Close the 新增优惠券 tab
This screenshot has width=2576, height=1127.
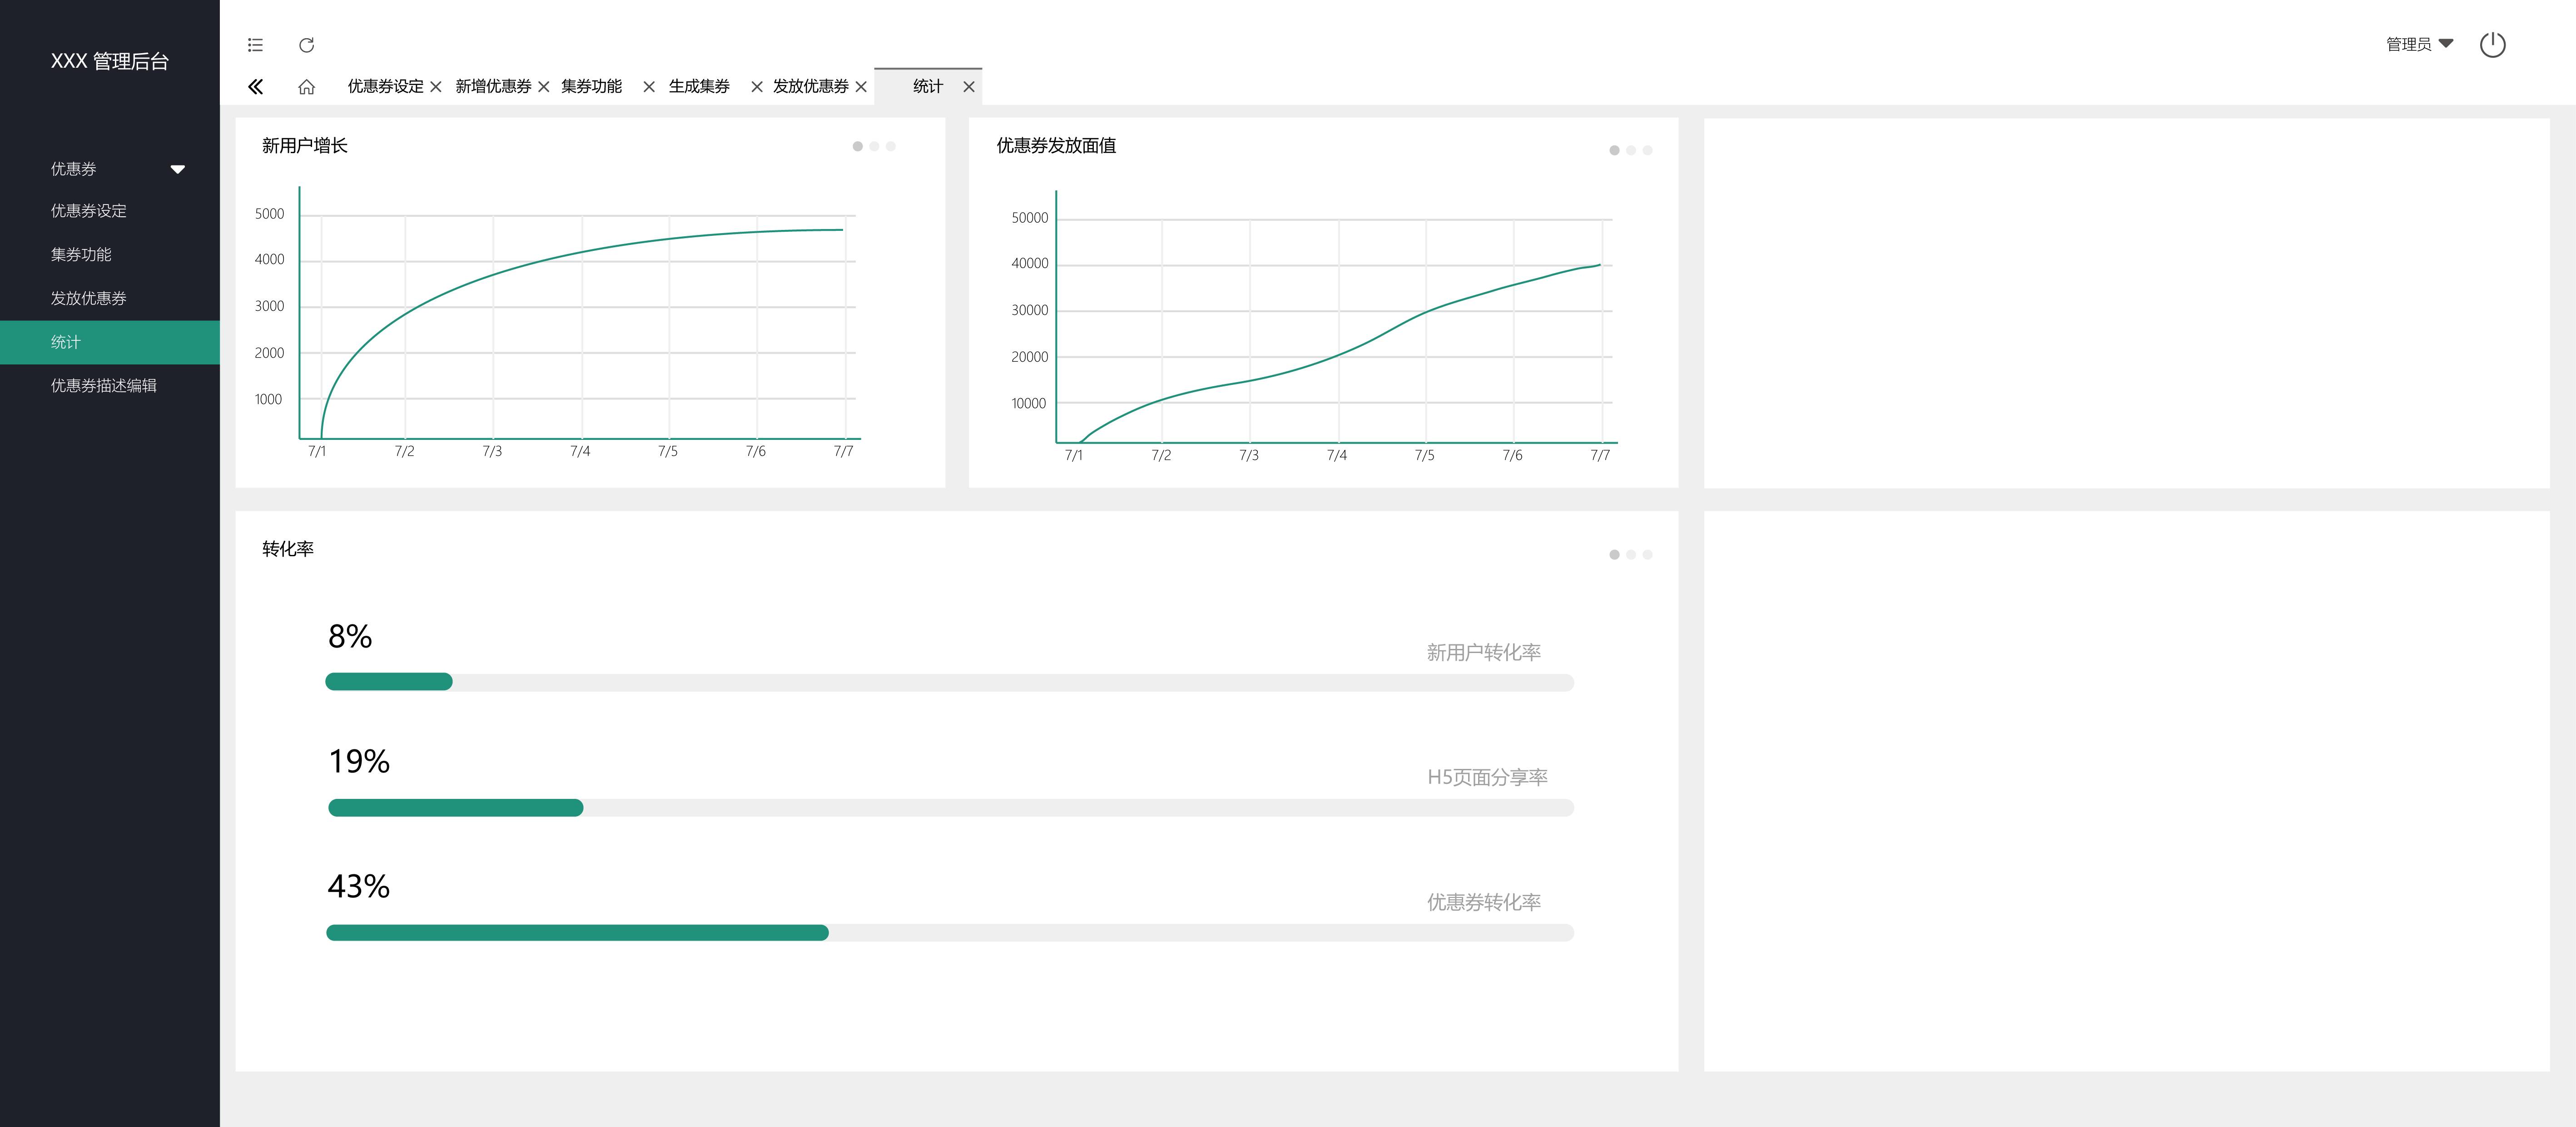coord(544,87)
